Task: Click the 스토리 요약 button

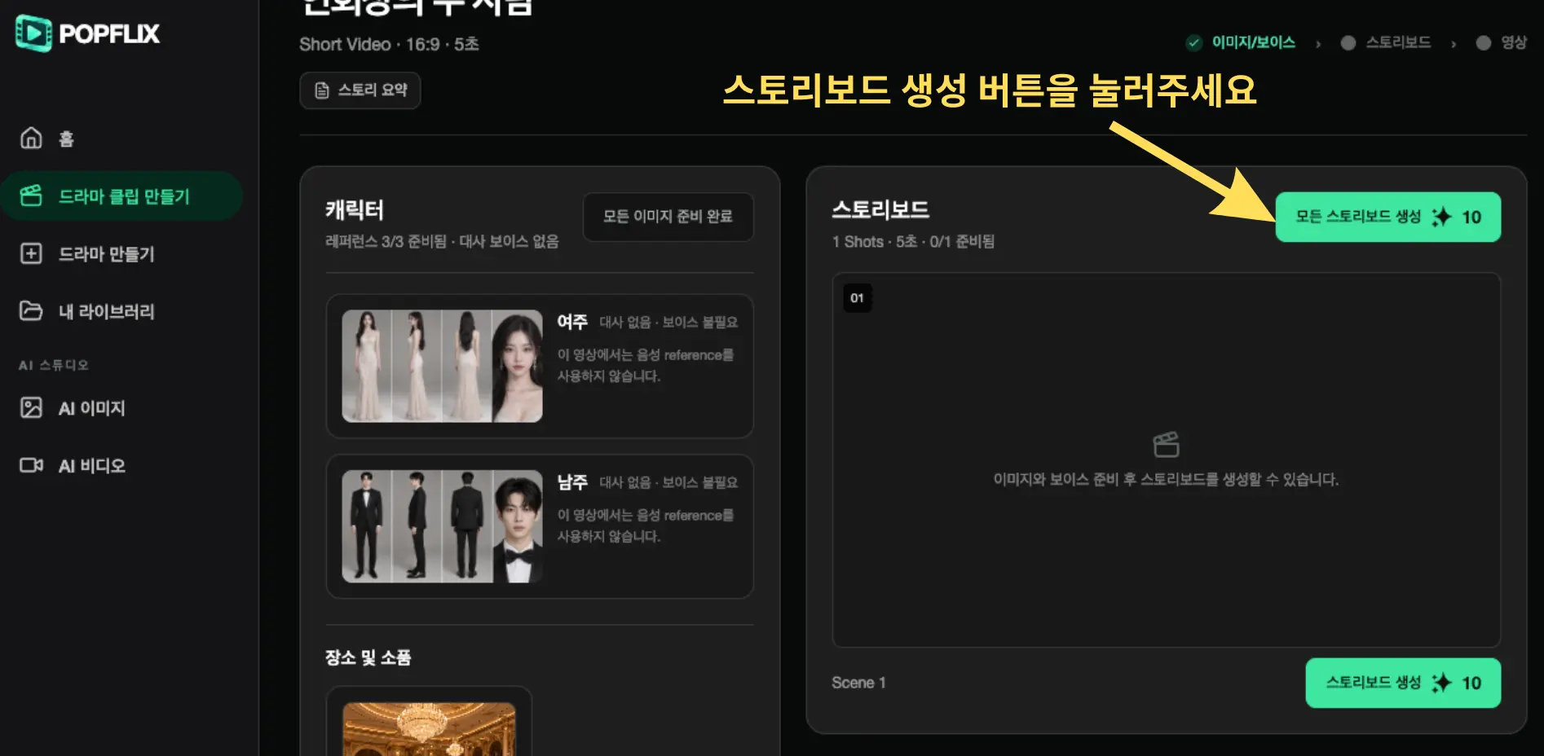Action: coord(360,90)
